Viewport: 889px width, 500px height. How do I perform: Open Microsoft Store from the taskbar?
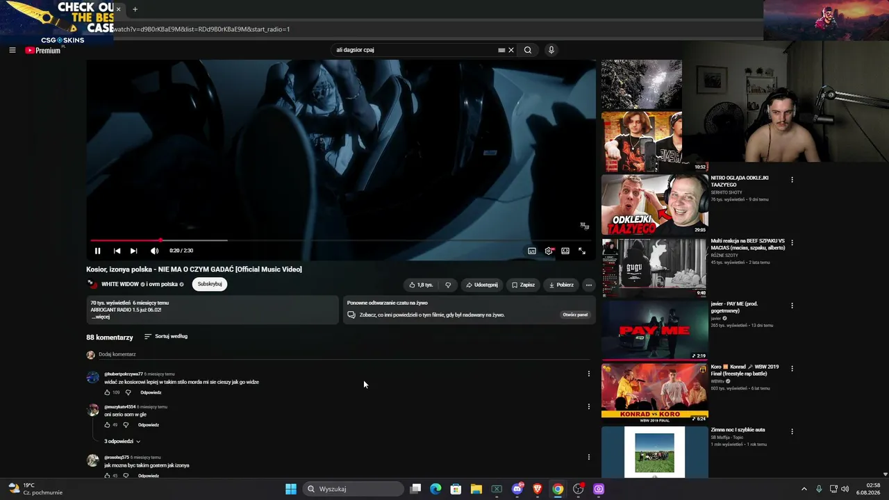coord(456,489)
